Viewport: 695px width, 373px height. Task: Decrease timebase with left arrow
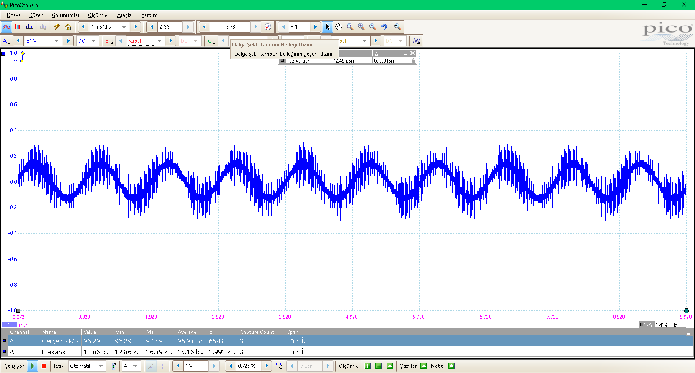(x=83, y=27)
